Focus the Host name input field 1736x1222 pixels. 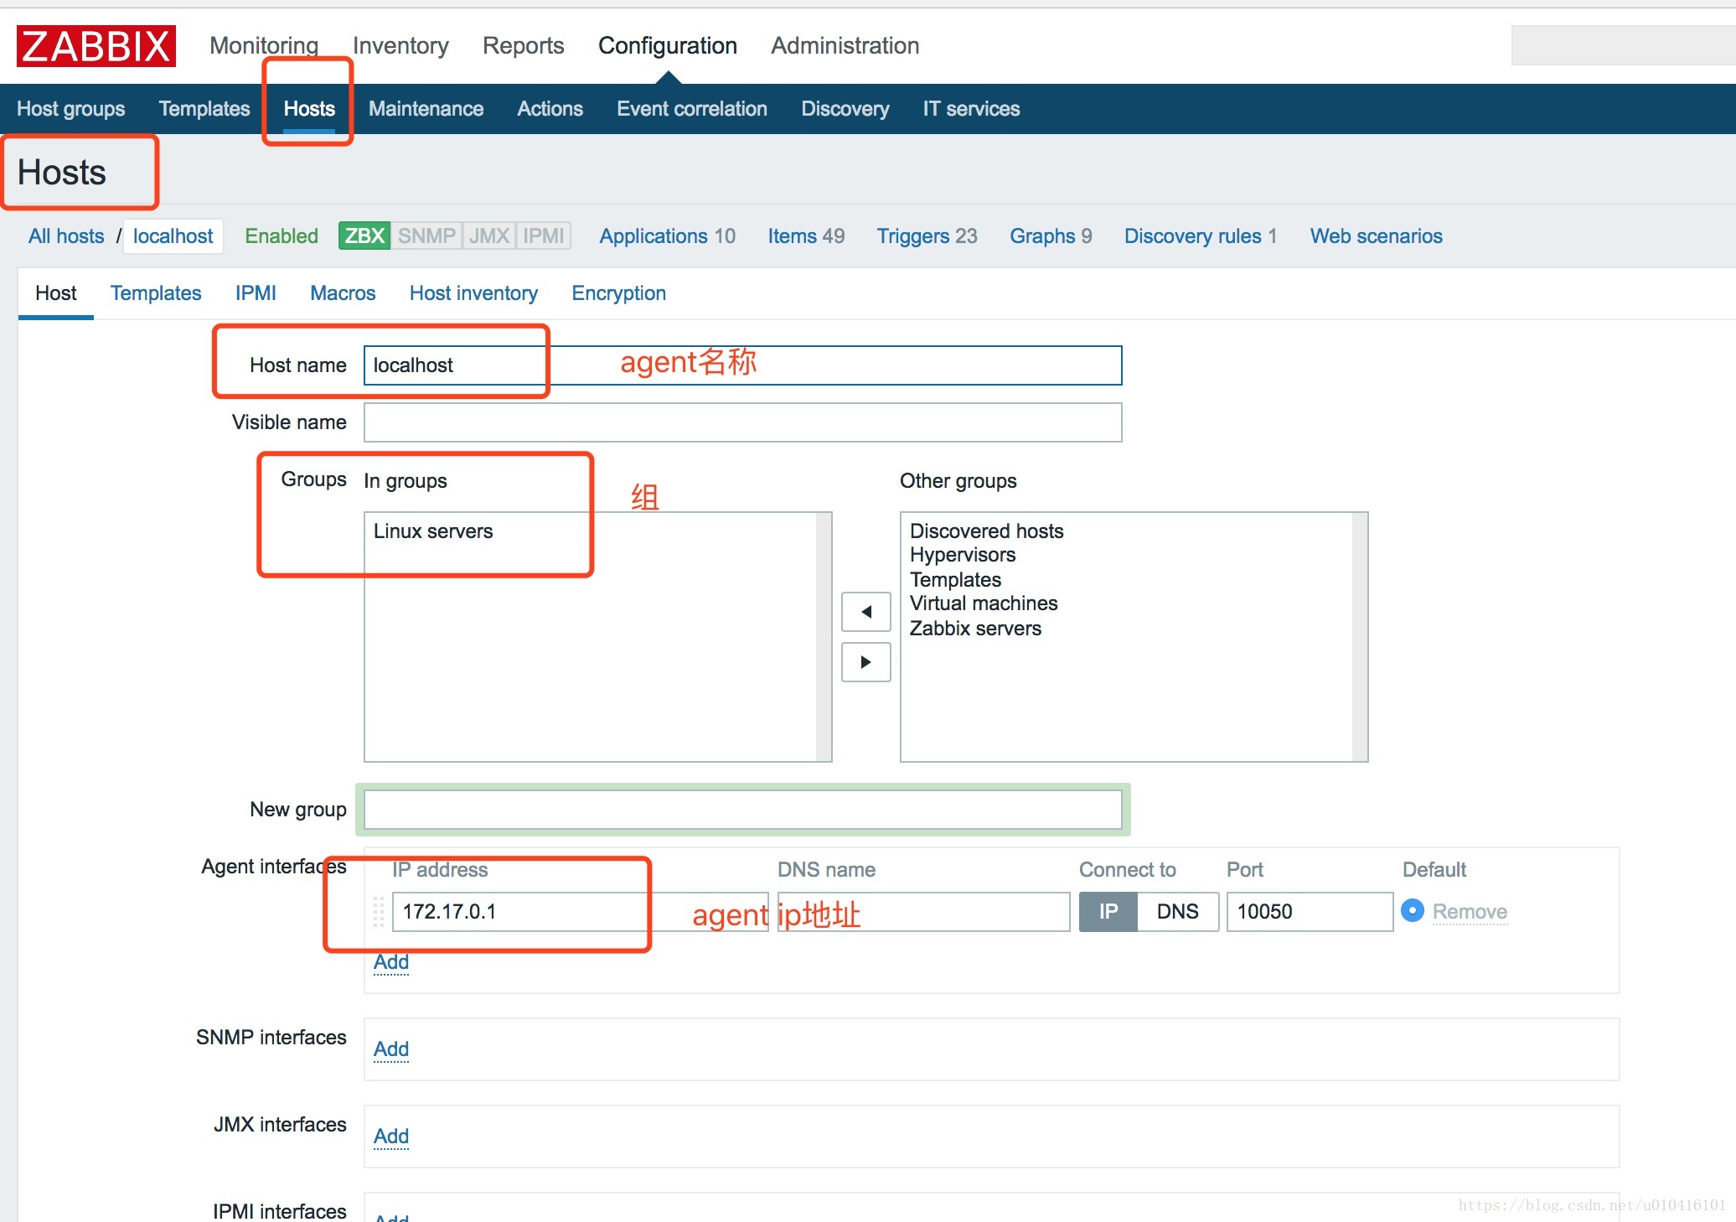click(742, 365)
